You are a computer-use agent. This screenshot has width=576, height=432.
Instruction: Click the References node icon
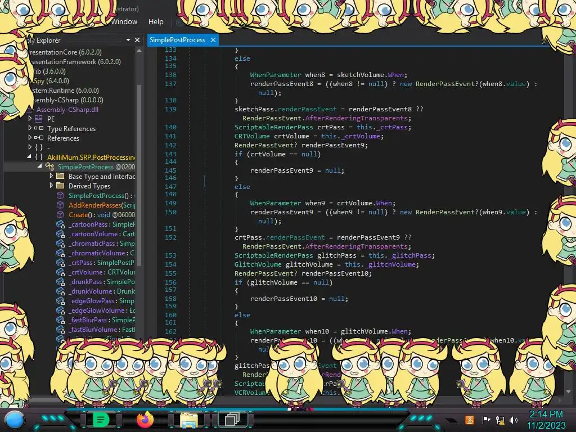[x=39, y=138]
